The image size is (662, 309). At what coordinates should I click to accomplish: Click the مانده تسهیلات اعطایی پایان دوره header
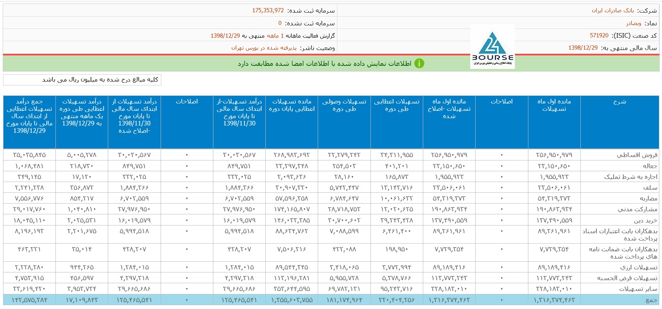tap(292, 105)
